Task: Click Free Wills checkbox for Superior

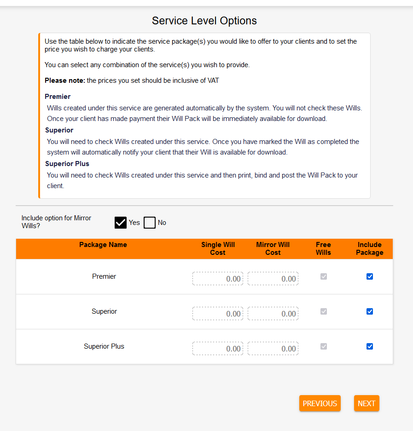Action: (324, 311)
